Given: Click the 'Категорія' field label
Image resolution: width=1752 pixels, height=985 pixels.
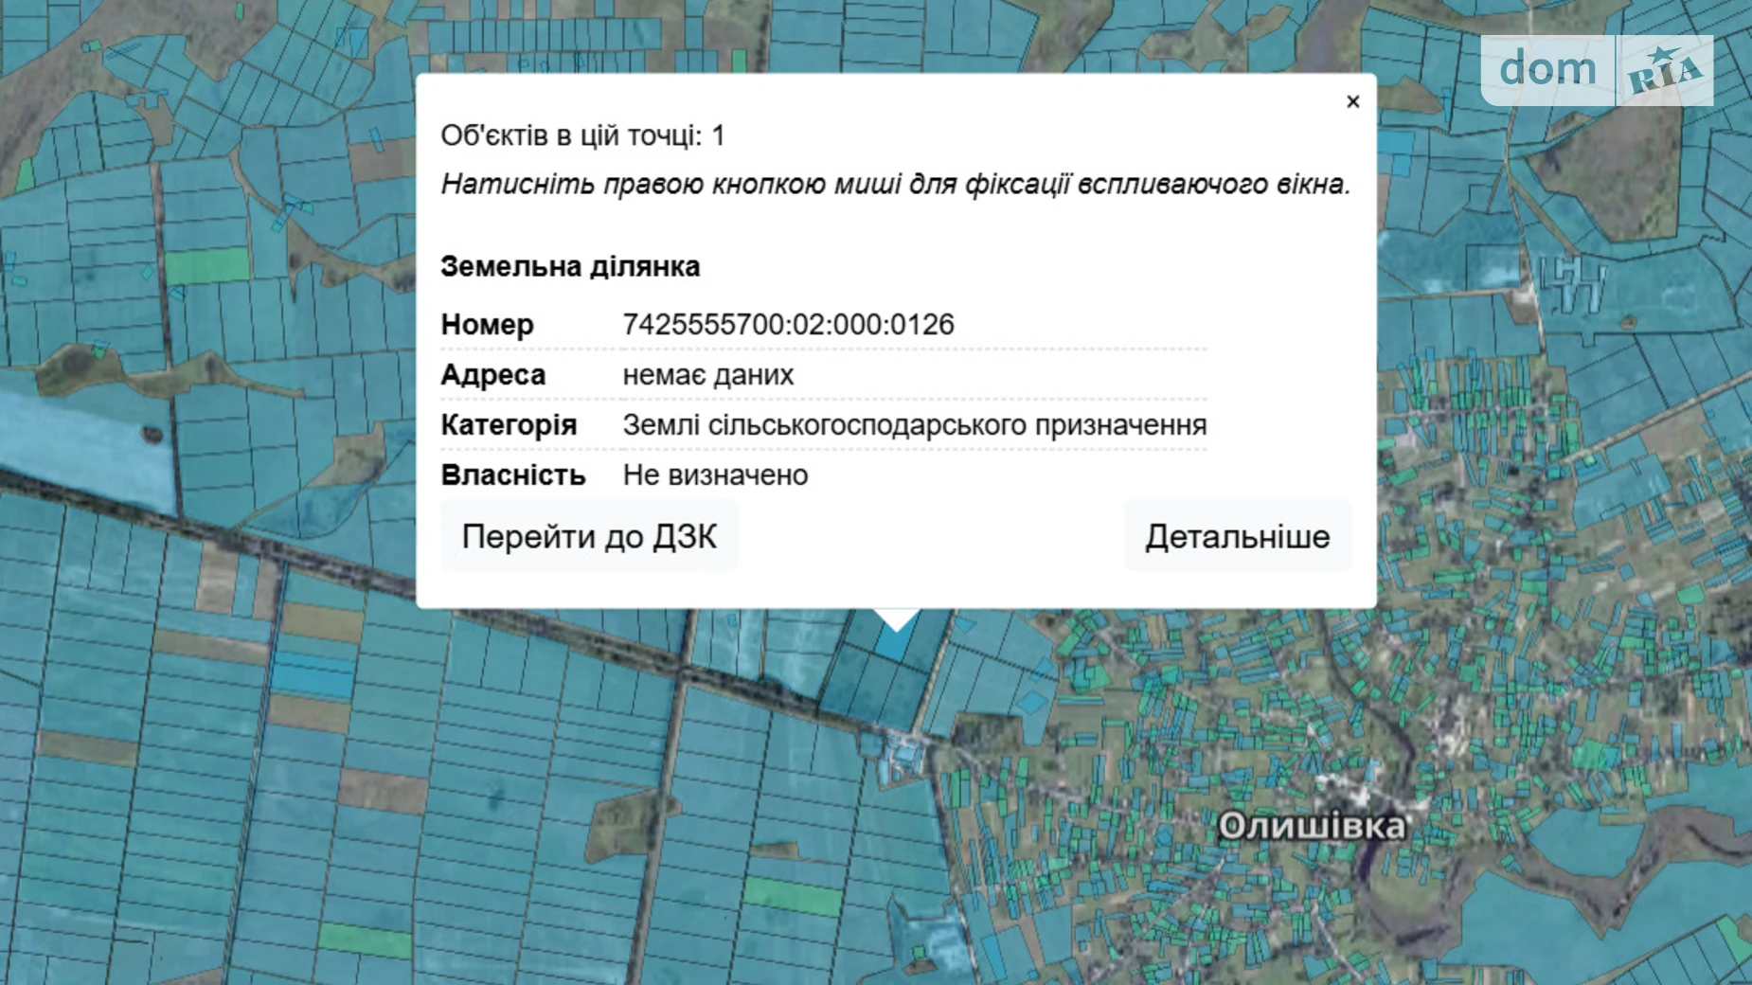Looking at the screenshot, I should point(509,425).
